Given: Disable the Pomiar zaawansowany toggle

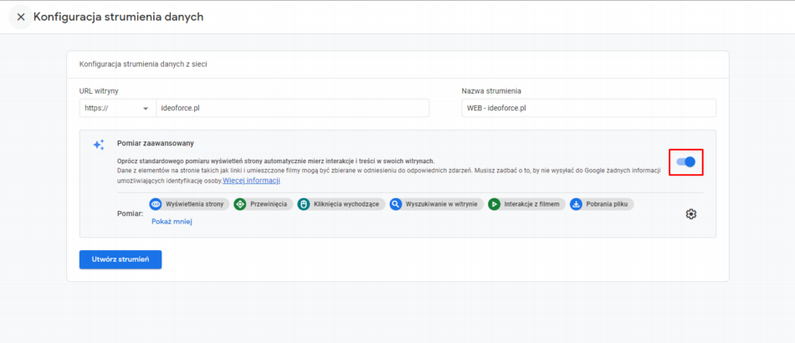Looking at the screenshot, I should coord(686,161).
